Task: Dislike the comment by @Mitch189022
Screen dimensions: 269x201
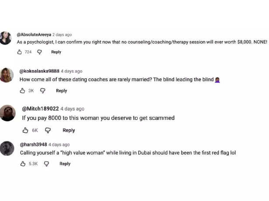Action: pos(48,130)
